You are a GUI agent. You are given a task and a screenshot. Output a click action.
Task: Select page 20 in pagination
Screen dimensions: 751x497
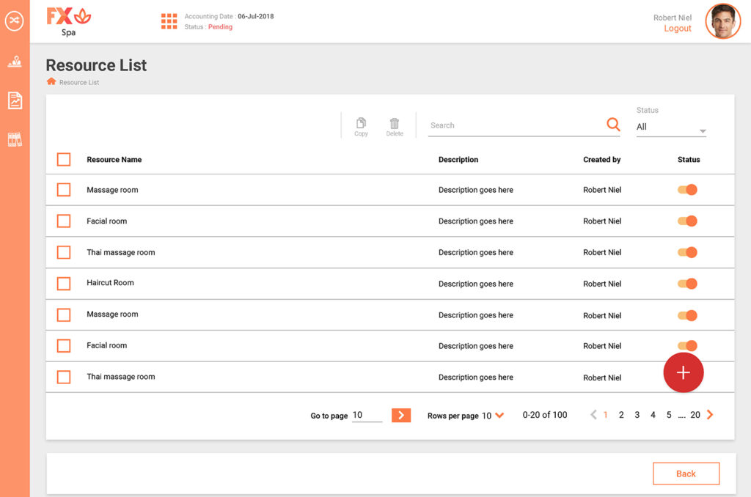pyautogui.click(x=695, y=415)
